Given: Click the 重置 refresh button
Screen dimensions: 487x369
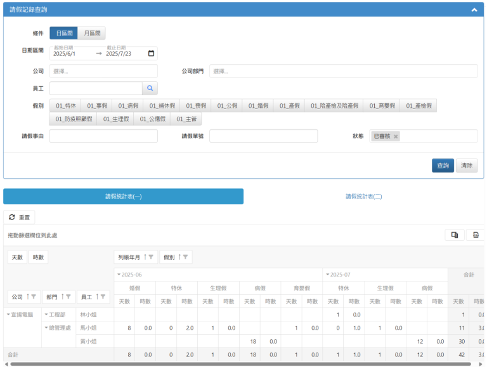Looking at the screenshot, I should click(19, 217).
